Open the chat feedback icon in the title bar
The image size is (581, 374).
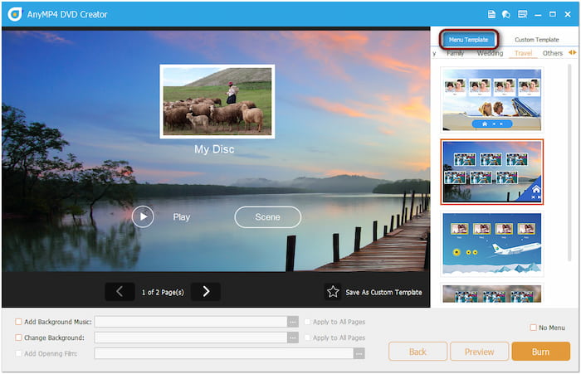coord(506,14)
